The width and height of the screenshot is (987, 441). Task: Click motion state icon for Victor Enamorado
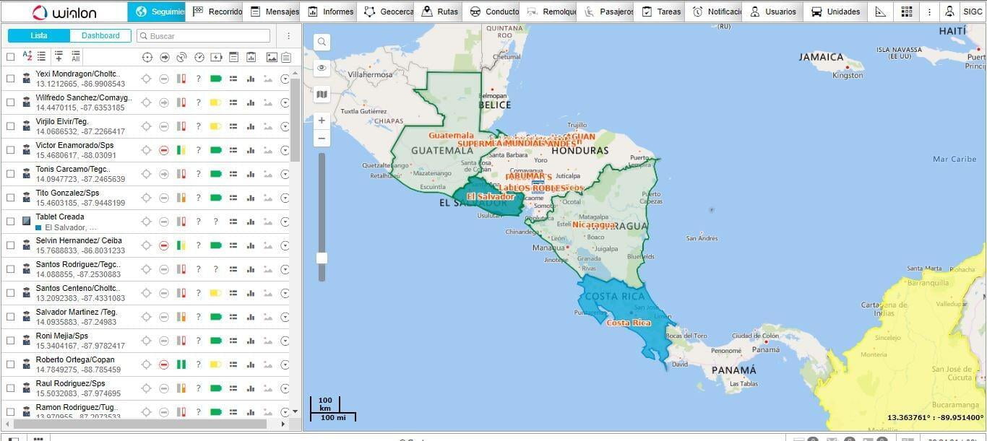(x=164, y=150)
